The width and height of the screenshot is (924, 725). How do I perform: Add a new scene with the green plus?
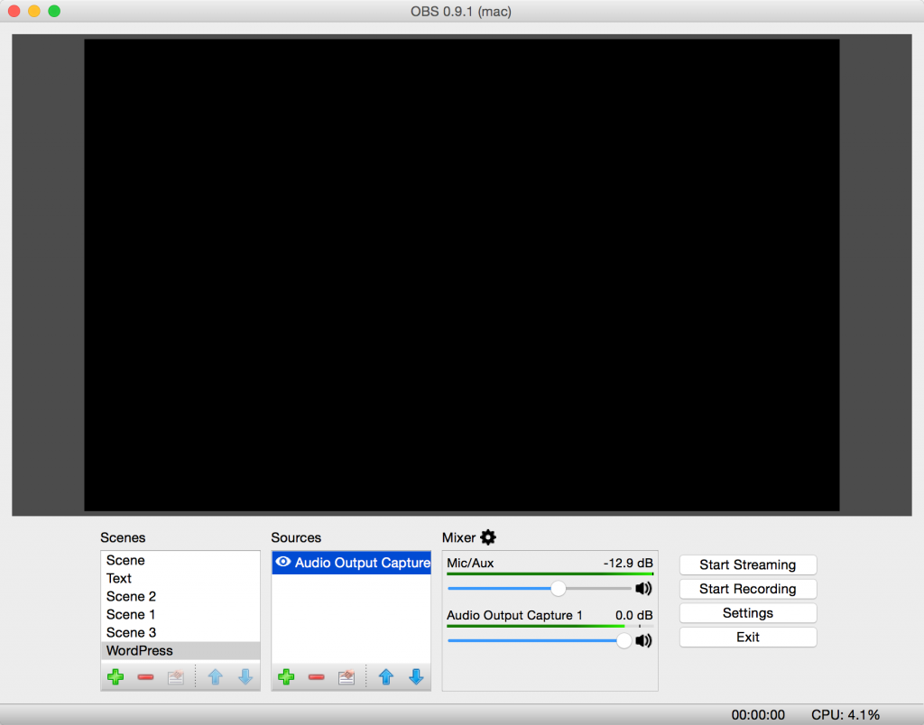pyautogui.click(x=115, y=676)
